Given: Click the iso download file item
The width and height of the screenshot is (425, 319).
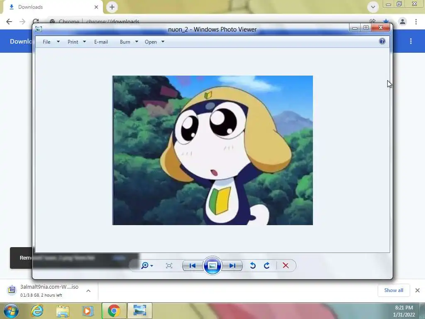Looking at the screenshot, I should 43,290.
